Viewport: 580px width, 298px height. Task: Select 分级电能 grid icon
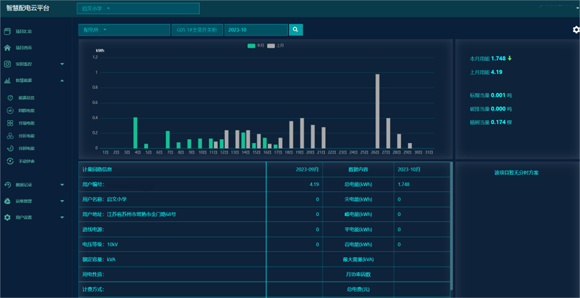[x=10, y=123]
